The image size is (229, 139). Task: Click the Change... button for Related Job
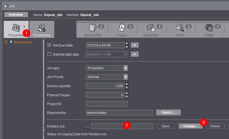tap(190, 126)
